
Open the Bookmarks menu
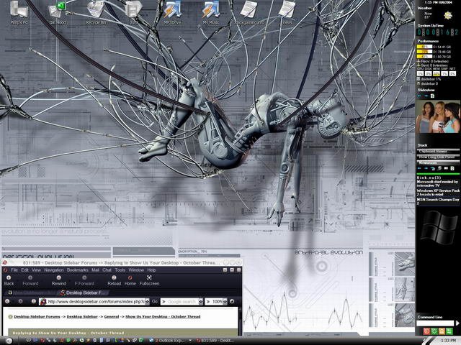[78, 270]
